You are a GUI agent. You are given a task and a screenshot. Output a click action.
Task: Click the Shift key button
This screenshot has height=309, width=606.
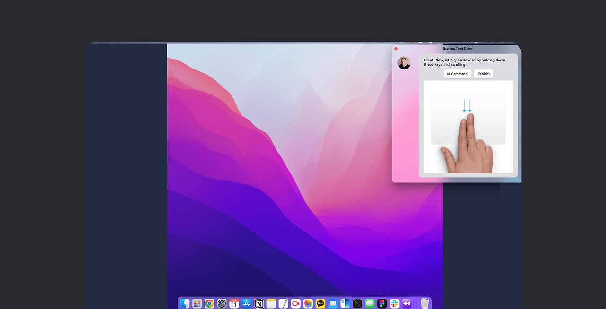pos(483,74)
